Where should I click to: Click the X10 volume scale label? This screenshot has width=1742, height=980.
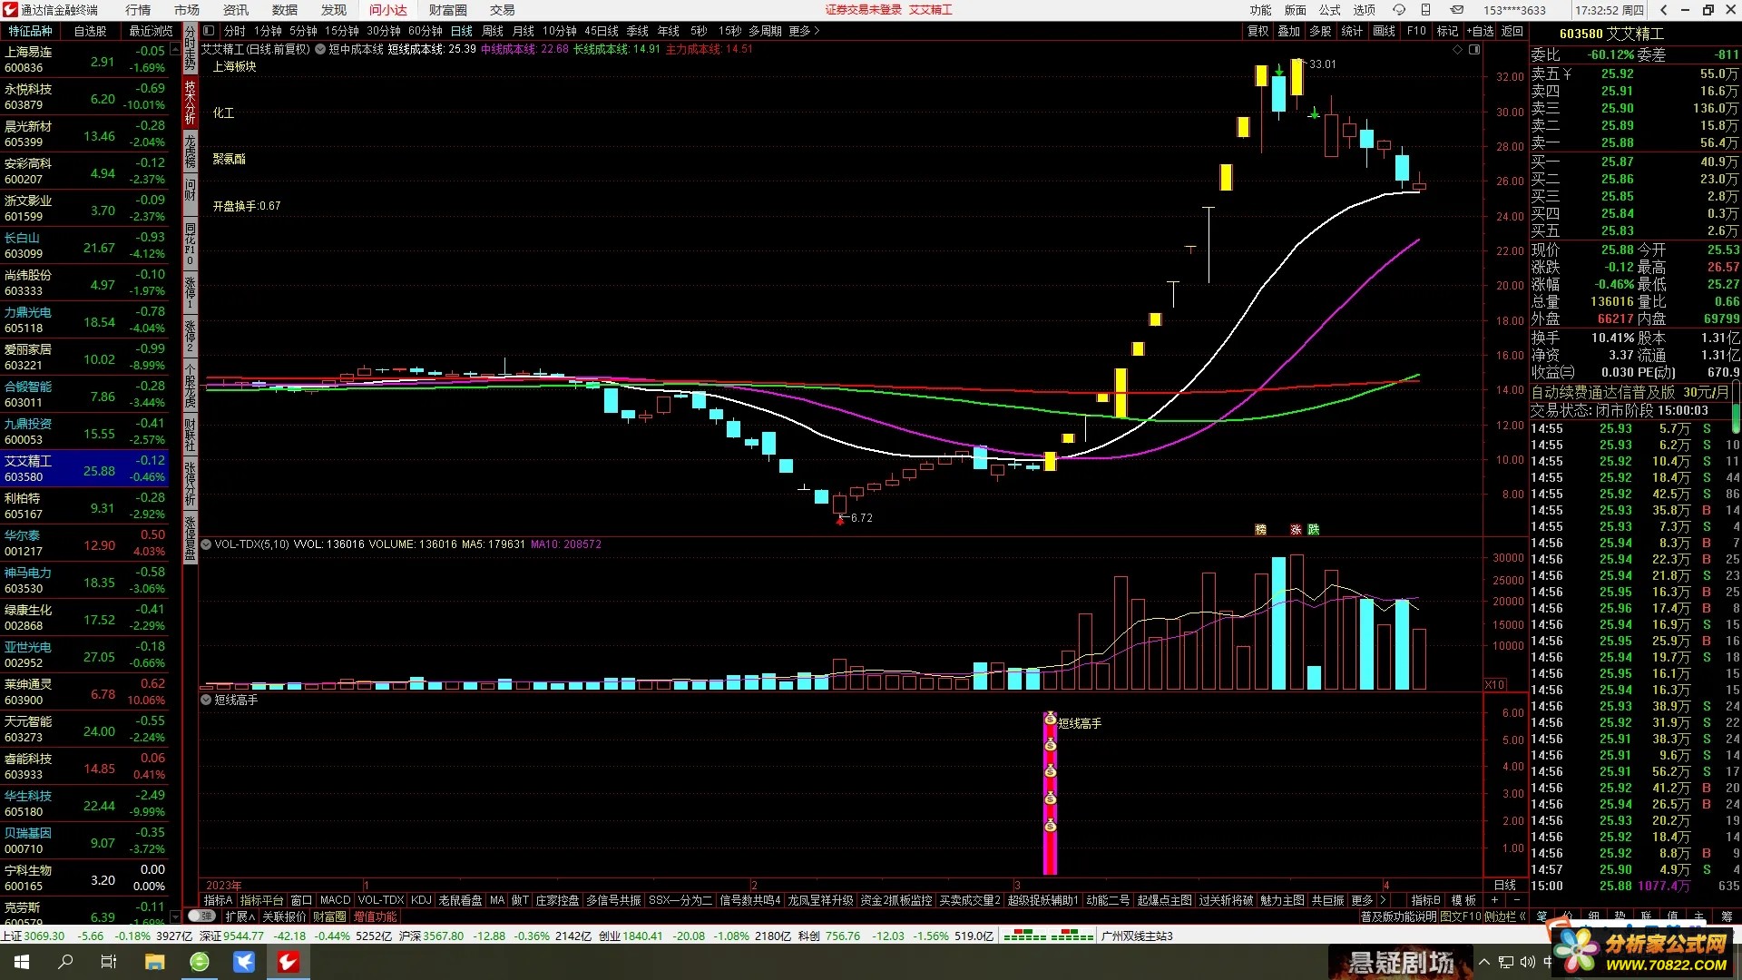click(x=1495, y=684)
